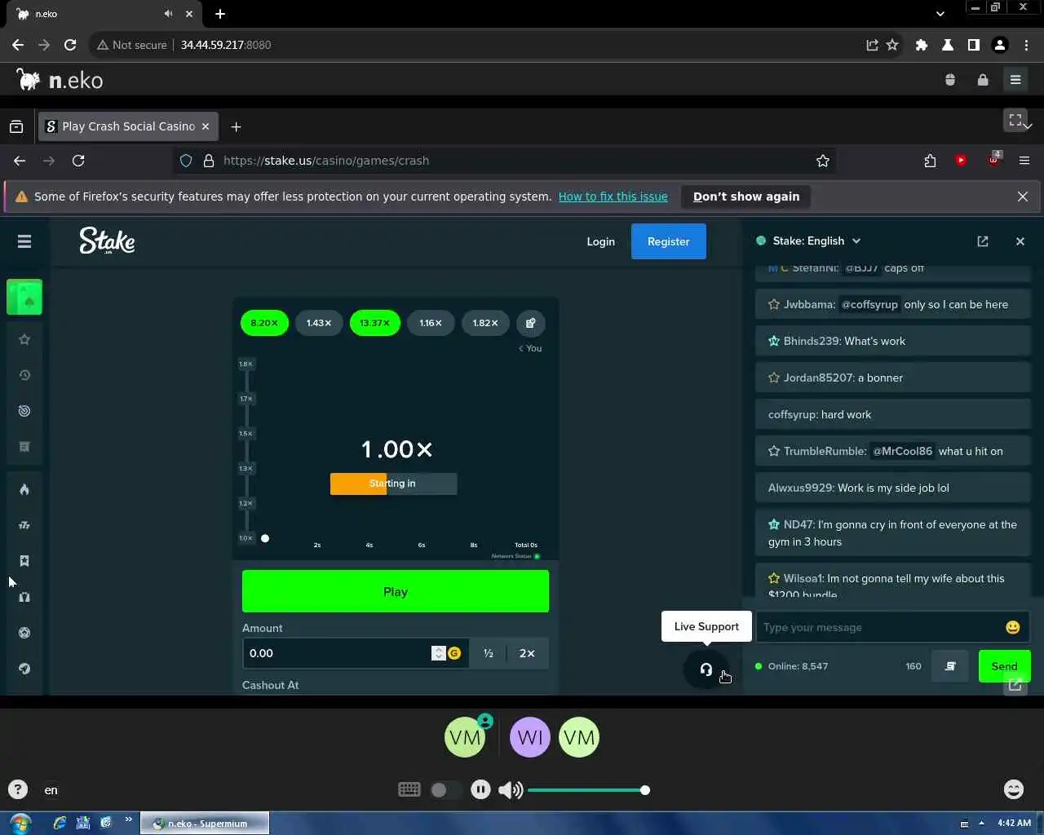
Task: Open n.eko help question mark
Action: coord(18,789)
